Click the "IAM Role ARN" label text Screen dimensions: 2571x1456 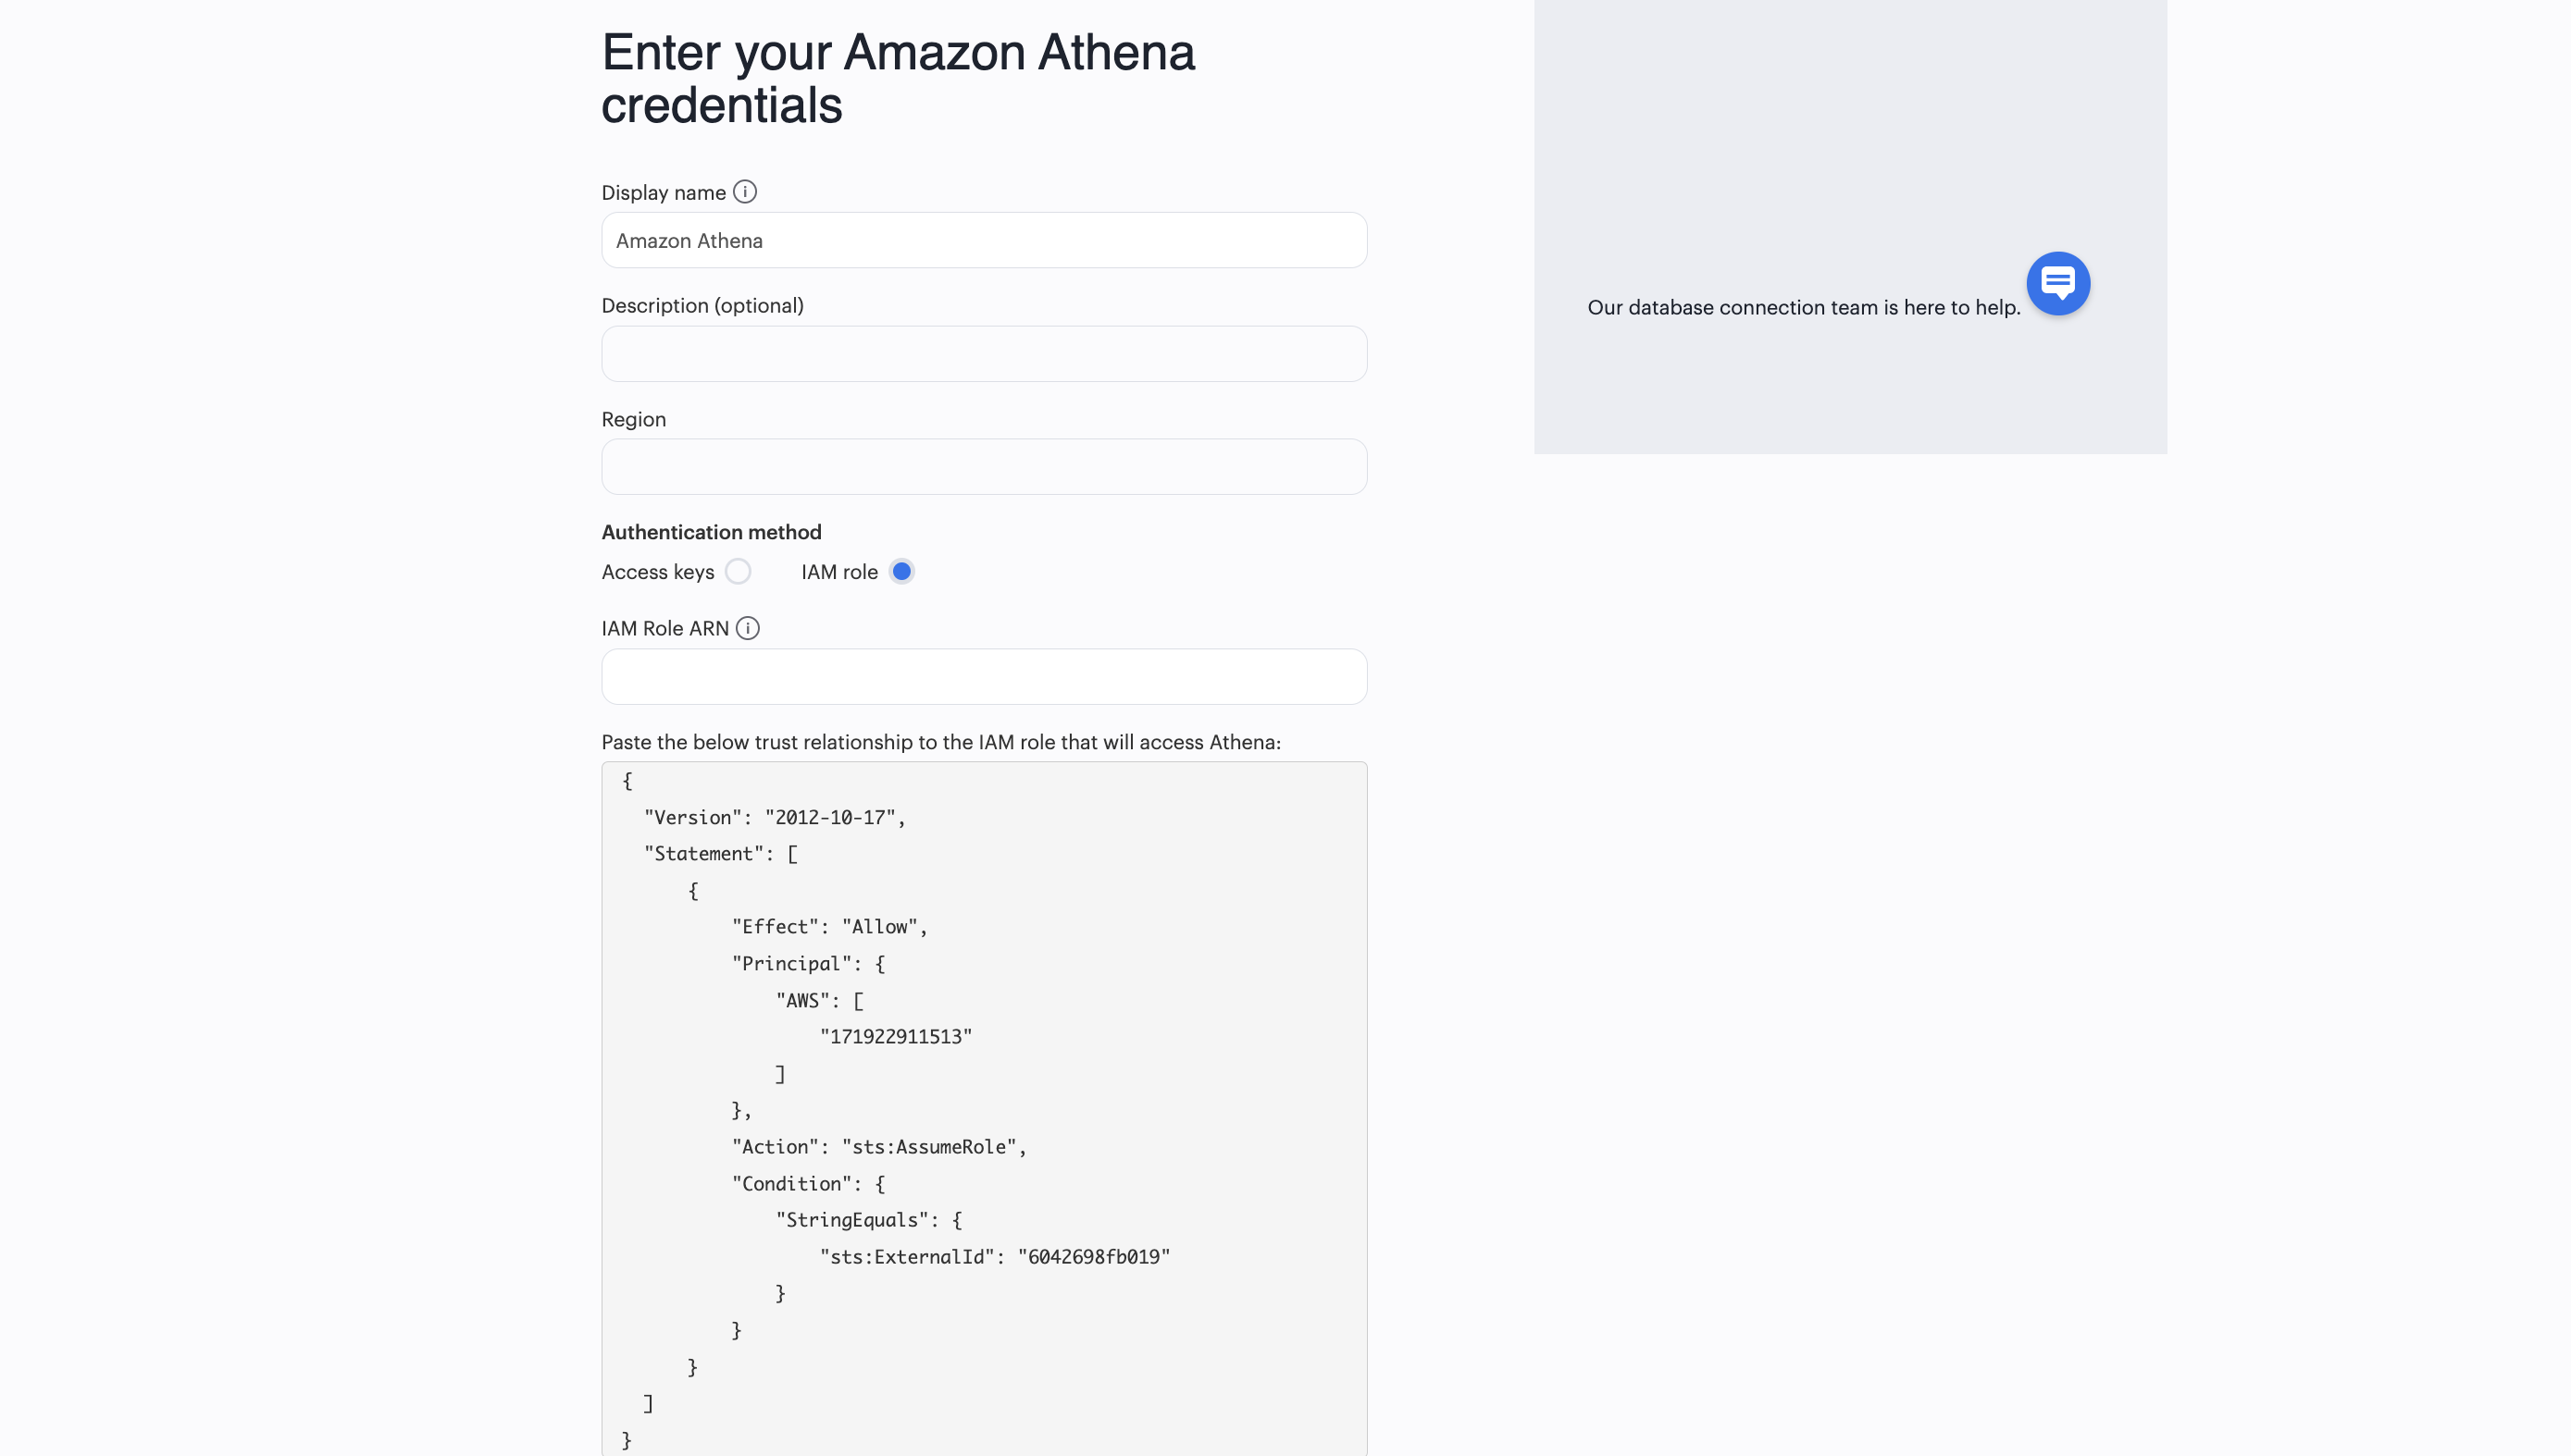[x=664, y=628]
